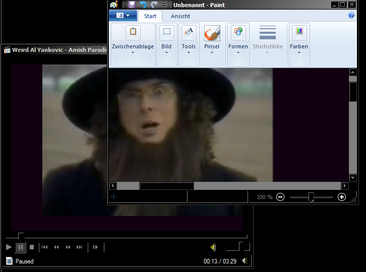Screen dimensions: 366x272
Task: Skip to the next track in the player
Action: point(79,247)
